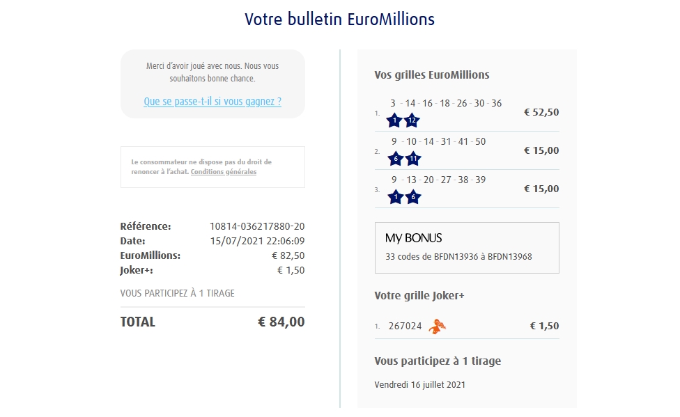Click star number 1 in first grid
The height and width of the screenshot is (417, 680).
[394, 120]
